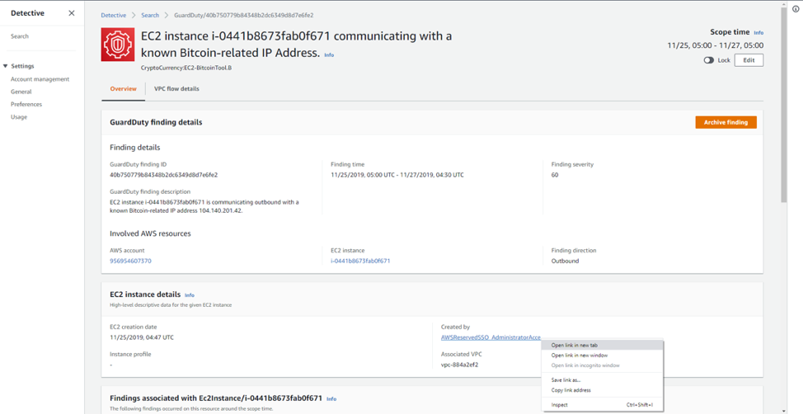Open AWSReservedSSO_AdministratorAcce link

click(x=491, y=337)
